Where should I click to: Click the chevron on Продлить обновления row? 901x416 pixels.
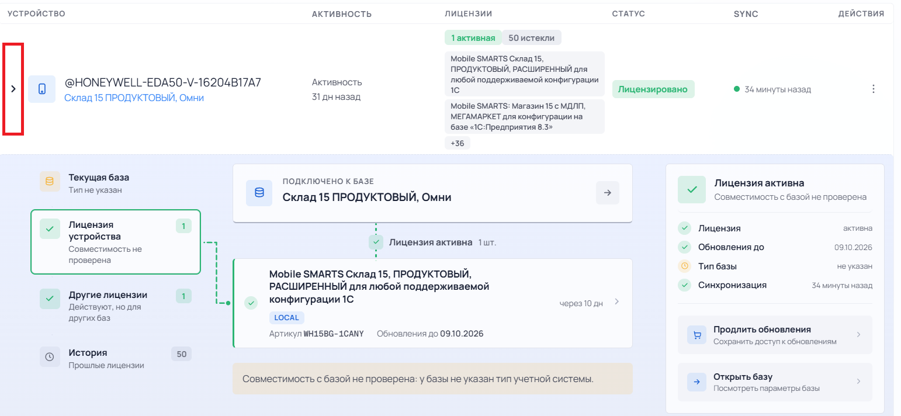858,335
